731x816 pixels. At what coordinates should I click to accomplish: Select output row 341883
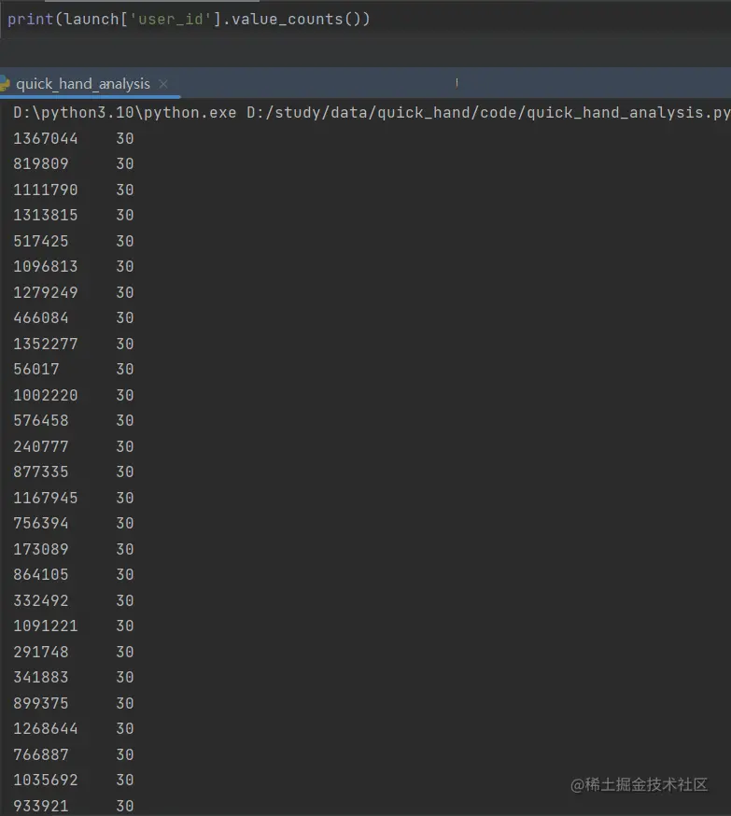tap(74, 678)
